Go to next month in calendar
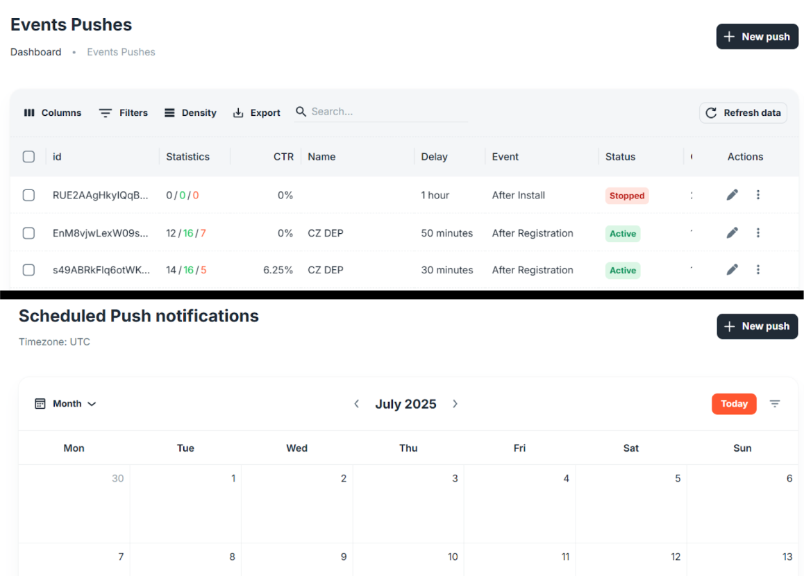 point(455,404)
